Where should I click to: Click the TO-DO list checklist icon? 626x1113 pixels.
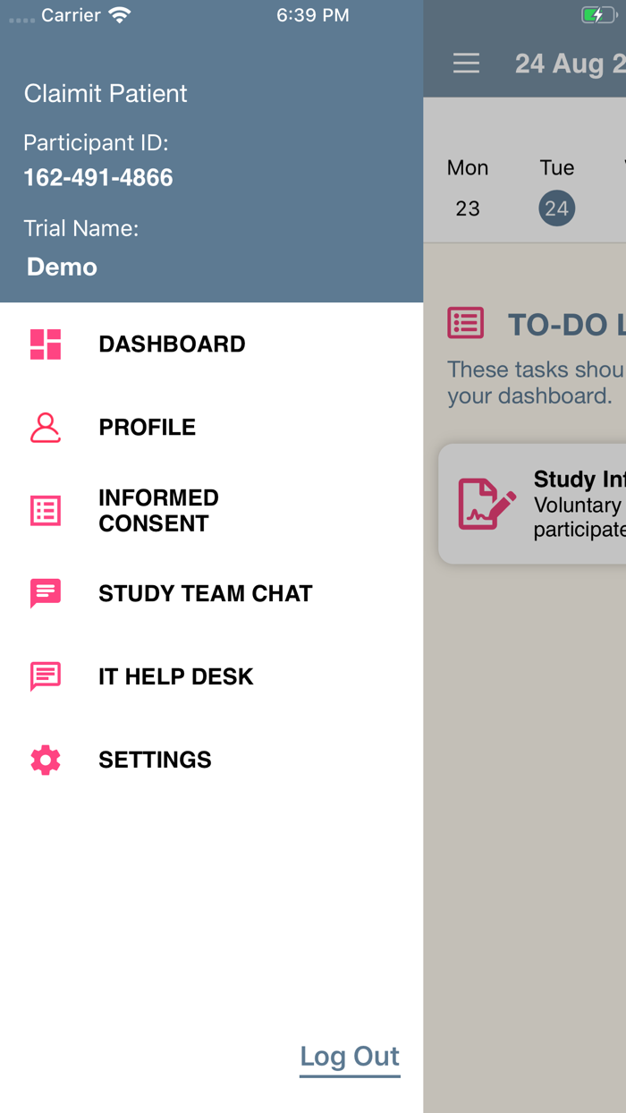(465, 323)
